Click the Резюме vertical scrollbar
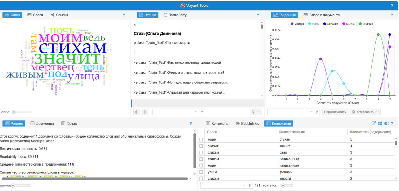Image resolution: width=399 pixels, height=191 pixels. pyautogui.click(x=195, y=151)
